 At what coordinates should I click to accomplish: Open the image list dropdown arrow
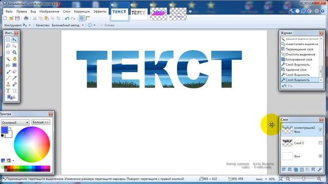click(x=190, y=12)
